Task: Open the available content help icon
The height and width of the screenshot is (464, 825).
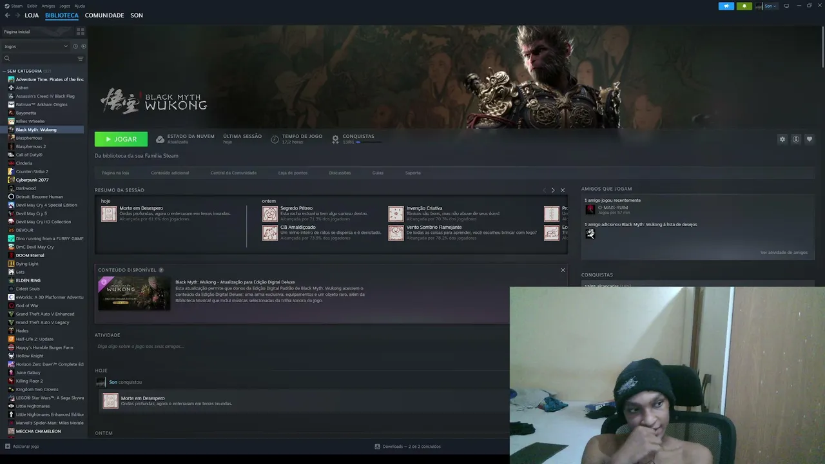Action: 161,270
